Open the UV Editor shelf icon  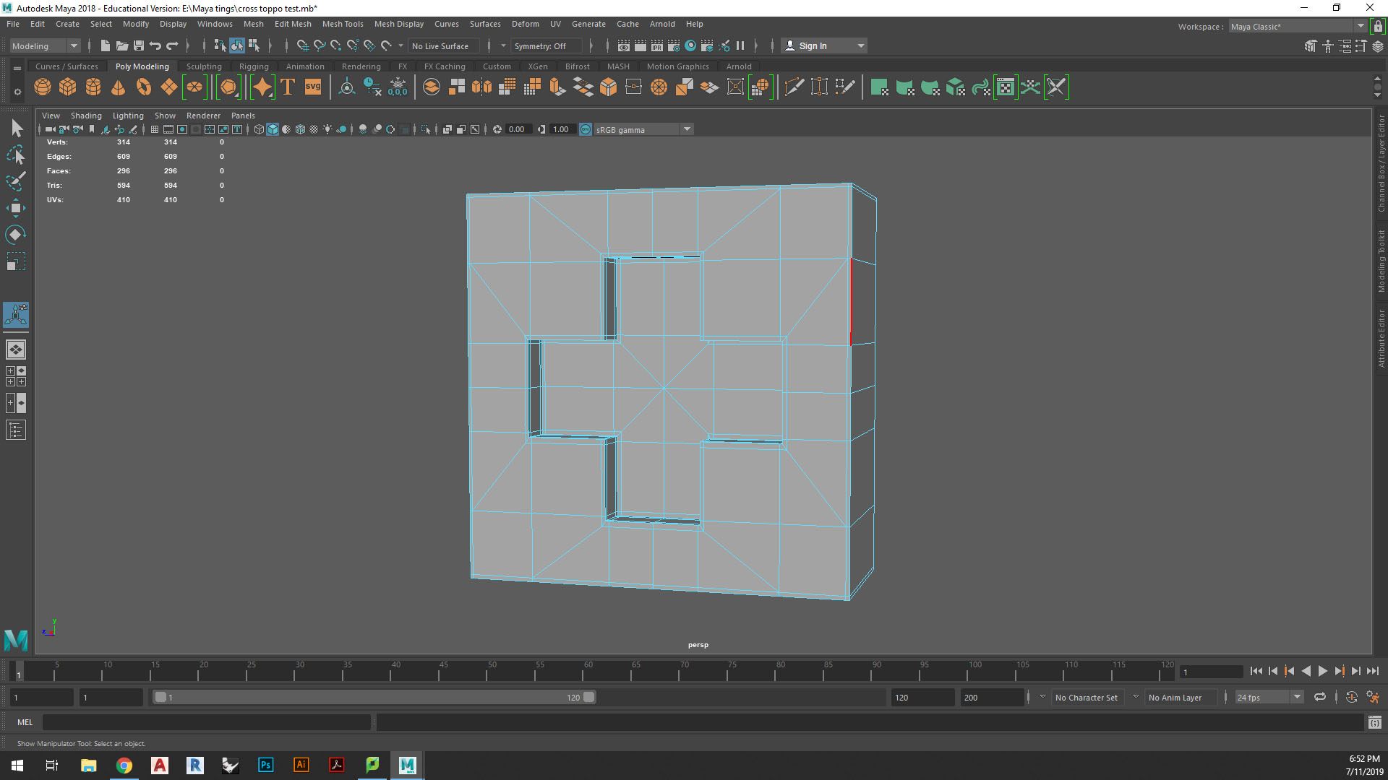click(x=1006, y=87)
